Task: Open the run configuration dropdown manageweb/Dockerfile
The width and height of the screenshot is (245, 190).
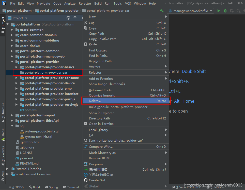Action: click(x=190, y=11)
